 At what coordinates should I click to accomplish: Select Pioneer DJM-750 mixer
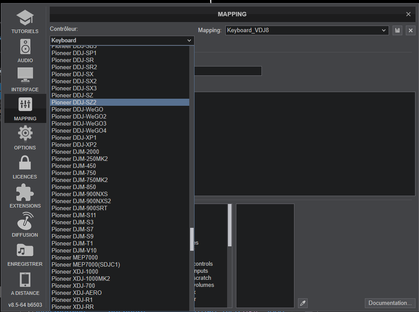point(119,173)
